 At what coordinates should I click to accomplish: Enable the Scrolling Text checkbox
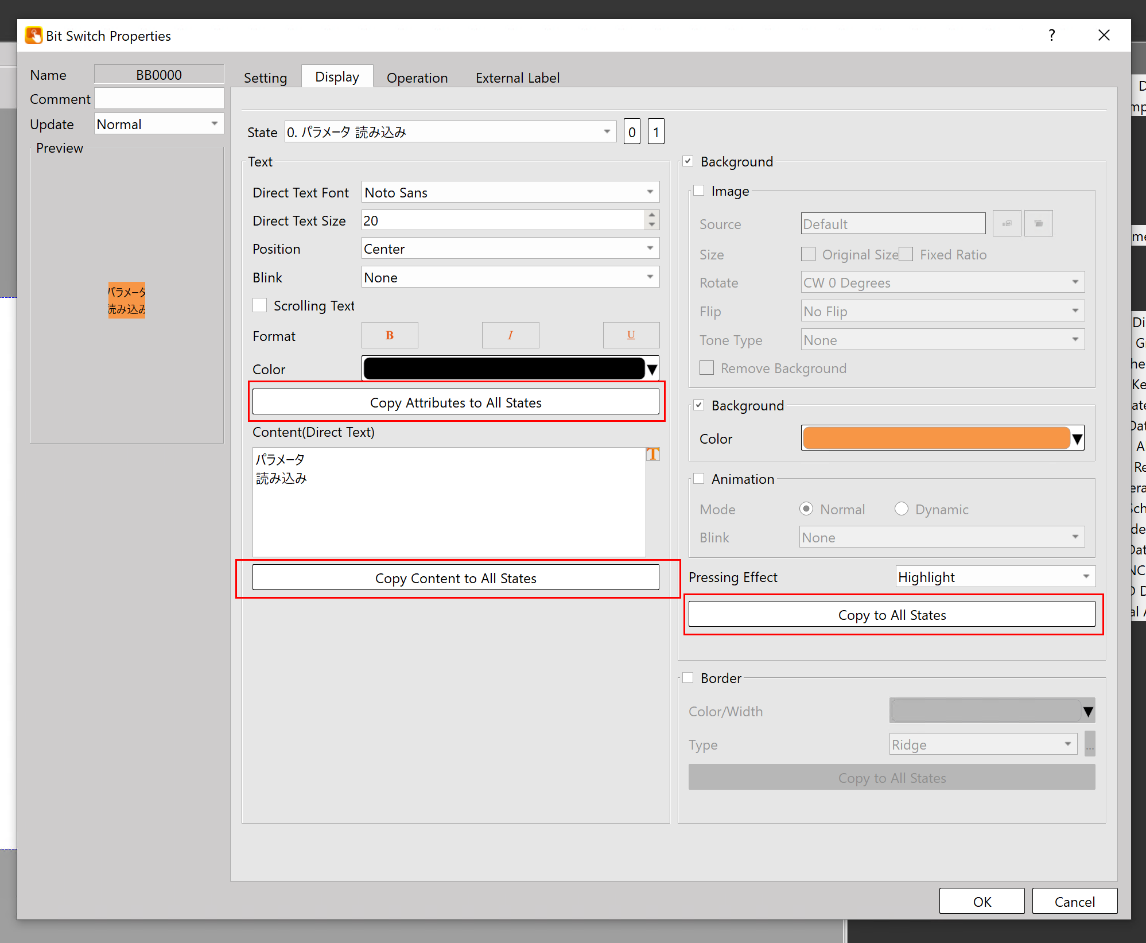tap(260, 305)
